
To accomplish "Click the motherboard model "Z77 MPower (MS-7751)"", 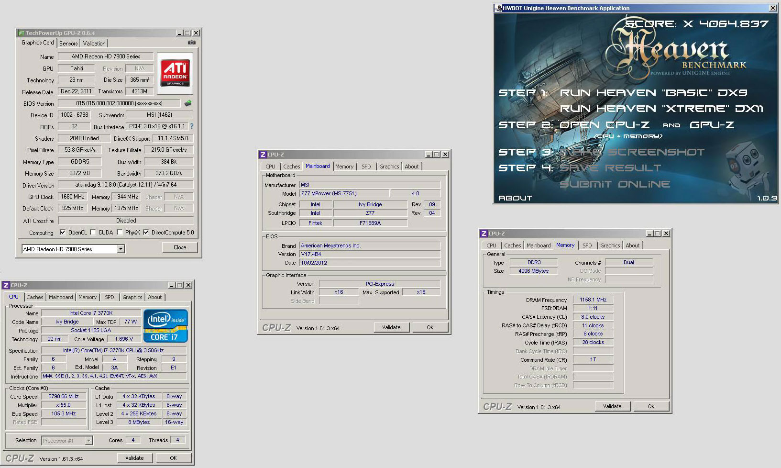I will (344, 193).
